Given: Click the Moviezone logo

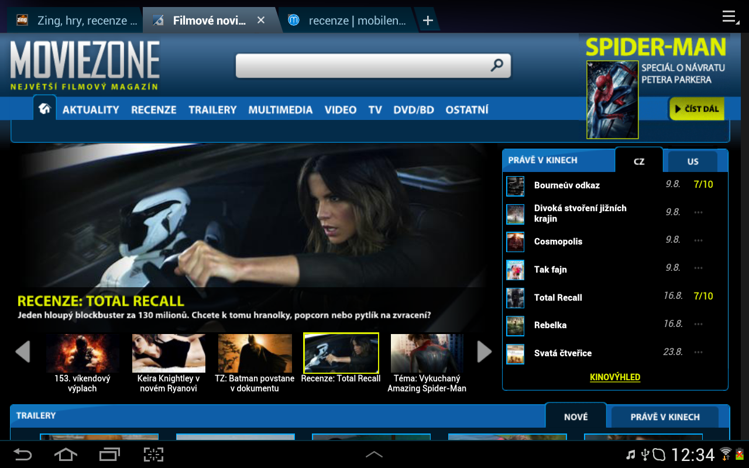Looking at the screenshot, I should pos(85,65).
